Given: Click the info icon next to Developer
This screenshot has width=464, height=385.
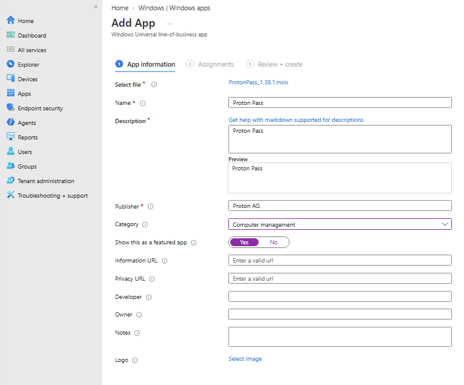Looking at the screenshot, I should coord(149,297).
